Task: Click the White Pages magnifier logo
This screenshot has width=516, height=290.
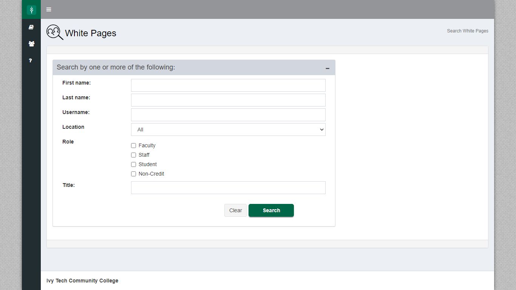Action: coord(55,32)
